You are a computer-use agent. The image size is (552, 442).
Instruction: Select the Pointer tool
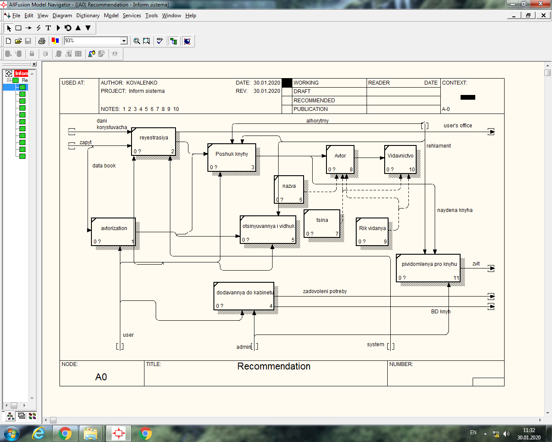point(9,28)
